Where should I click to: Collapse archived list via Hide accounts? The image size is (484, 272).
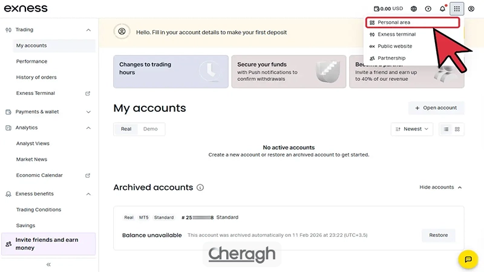pos(440,187)
